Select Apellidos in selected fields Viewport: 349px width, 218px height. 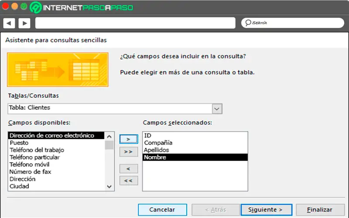pyautogui.click(x=195, y=150)
